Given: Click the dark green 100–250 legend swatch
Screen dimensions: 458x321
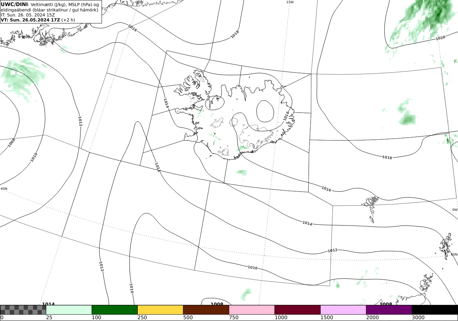Looking at the screenshot, I should pos(115,310).
